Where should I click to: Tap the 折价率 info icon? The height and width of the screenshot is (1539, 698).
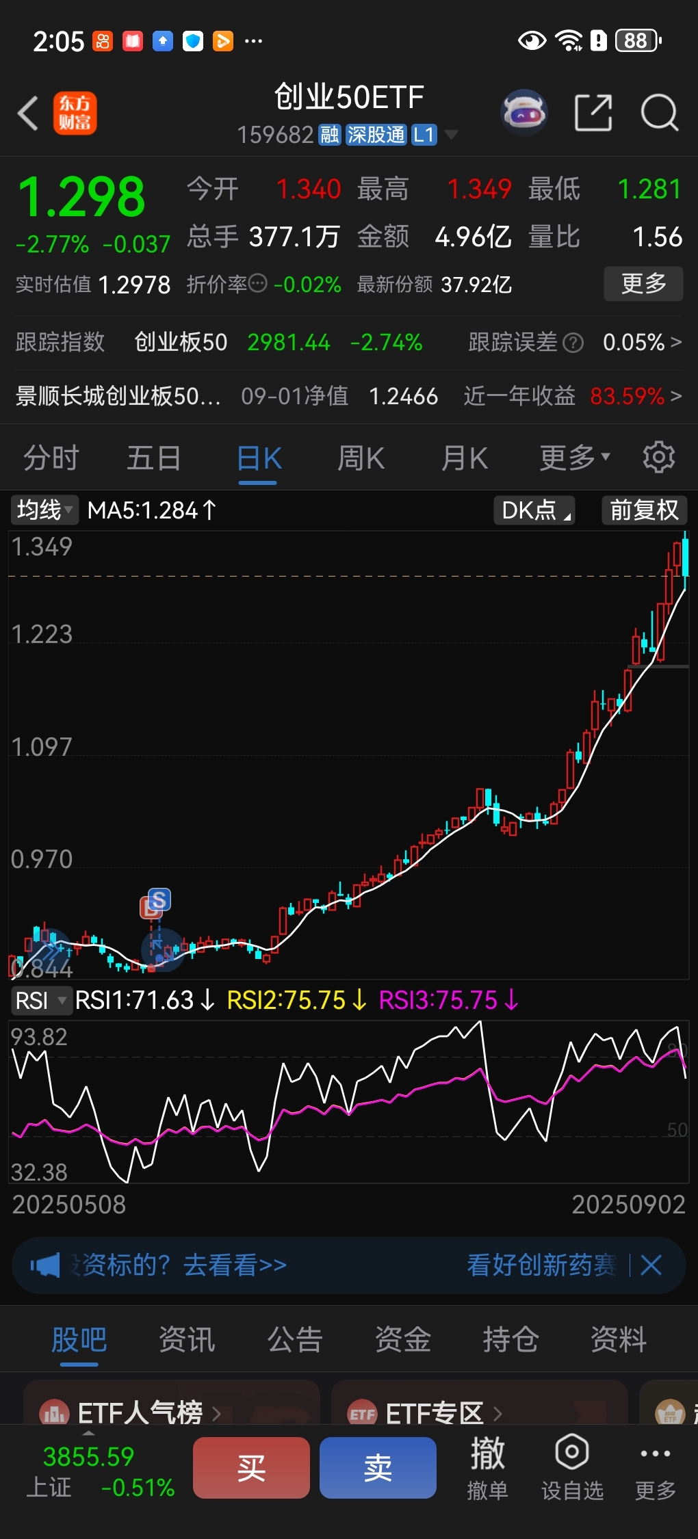point(257,284)
